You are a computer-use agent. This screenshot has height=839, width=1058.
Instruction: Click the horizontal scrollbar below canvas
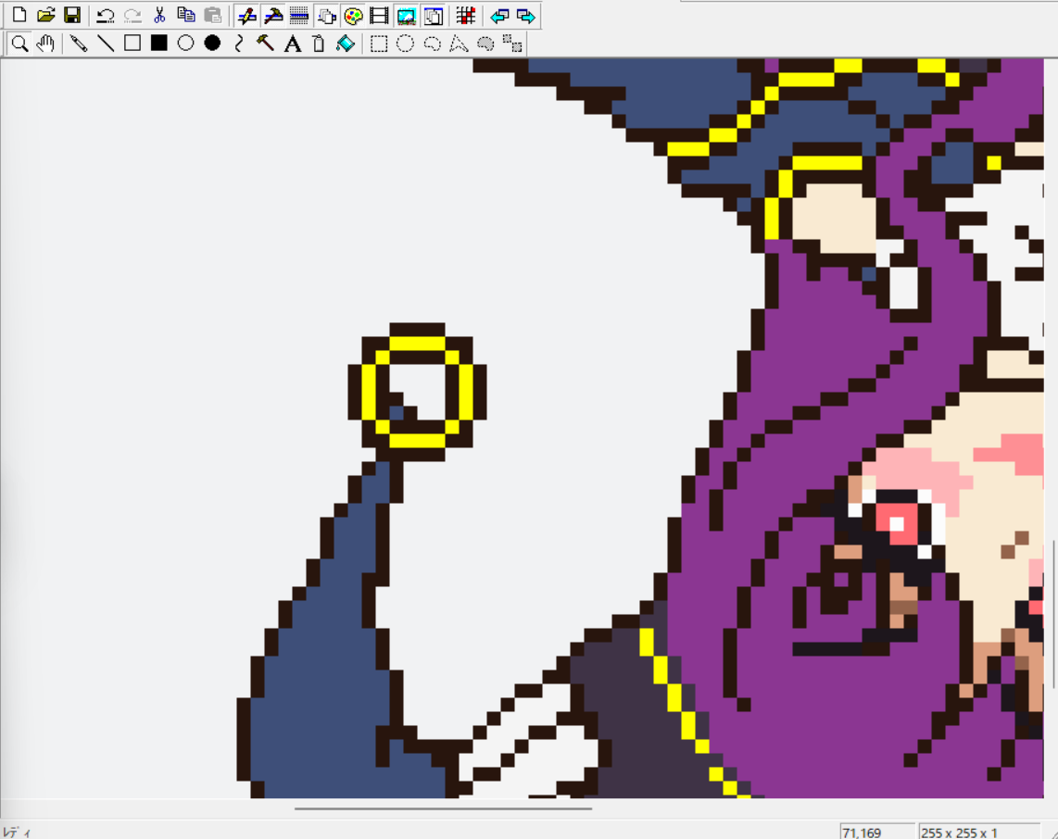[444, 808]
